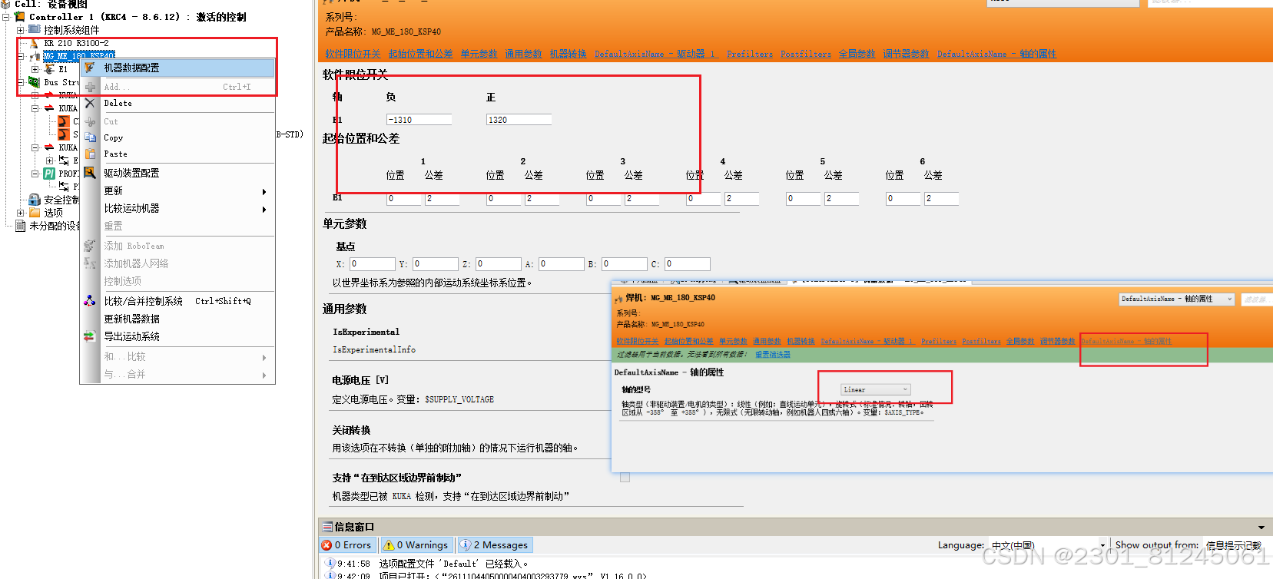Toggle the 0 Errors filter button

[346, 545]
